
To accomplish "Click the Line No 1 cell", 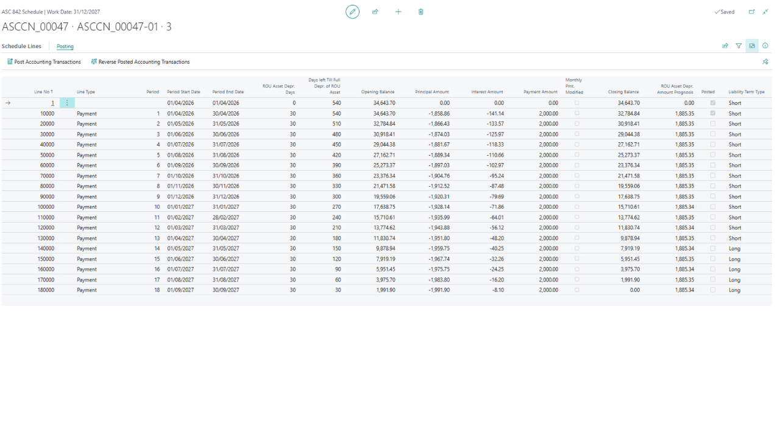I will [x=52, y=103].
